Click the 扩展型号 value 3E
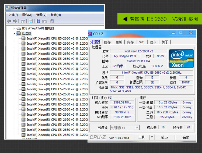202x153 pixels. coord(152,82)
